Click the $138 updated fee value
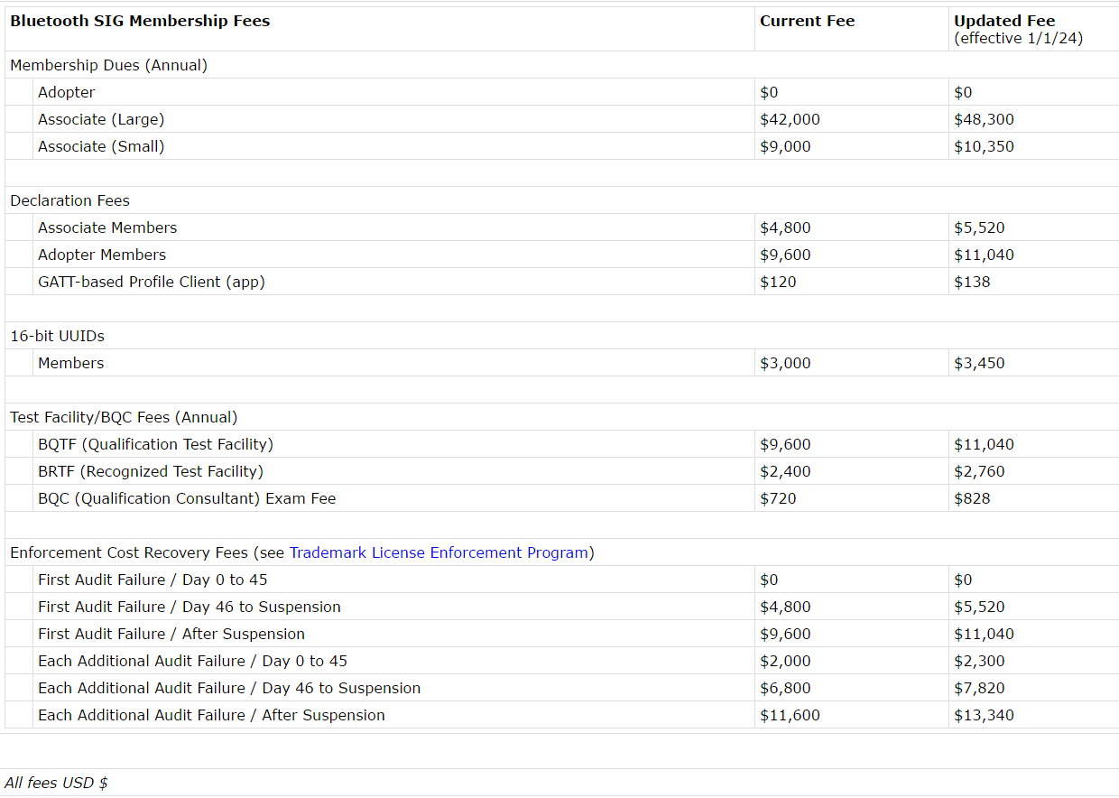Image resolution: width=1119 pixels, height=798 pixels. point(972,282)
